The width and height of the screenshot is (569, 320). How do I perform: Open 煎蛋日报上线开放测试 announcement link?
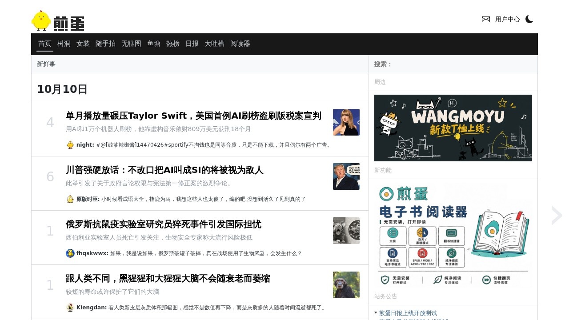coord(408,313)
